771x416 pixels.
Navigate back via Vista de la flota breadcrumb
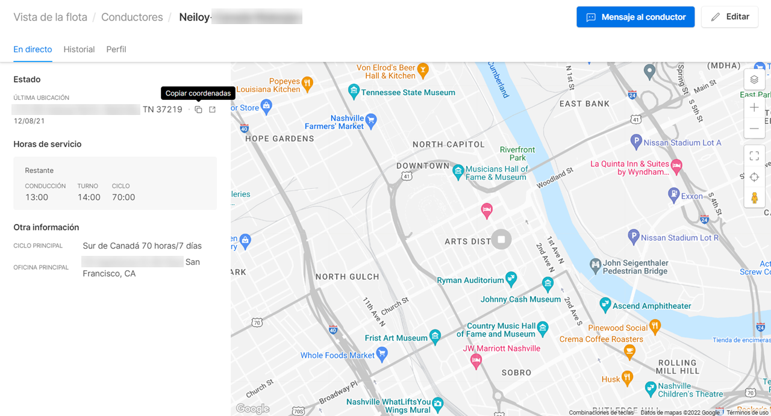tap(50, 17)
